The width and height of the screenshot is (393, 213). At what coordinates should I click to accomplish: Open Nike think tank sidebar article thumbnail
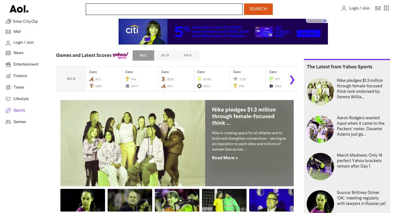320,92
